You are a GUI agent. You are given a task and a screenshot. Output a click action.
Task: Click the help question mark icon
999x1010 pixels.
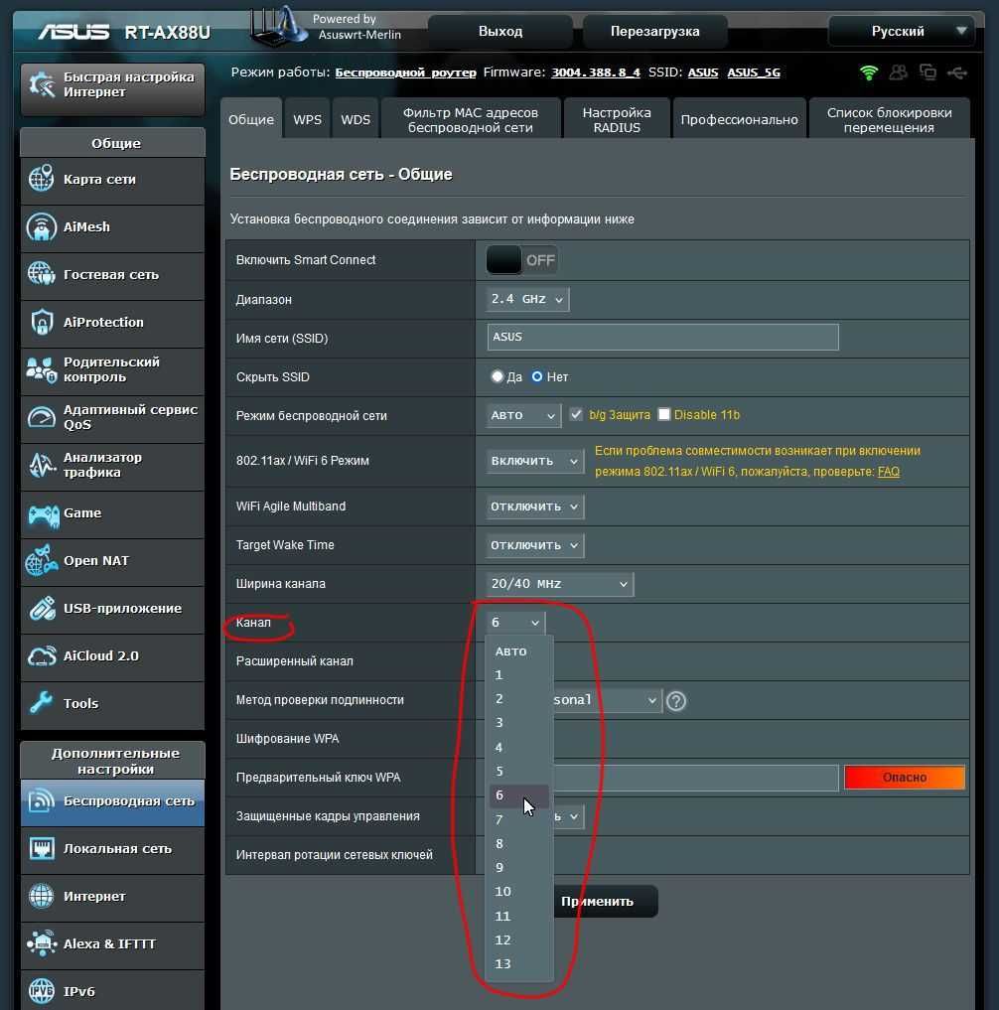pos(675,700)
